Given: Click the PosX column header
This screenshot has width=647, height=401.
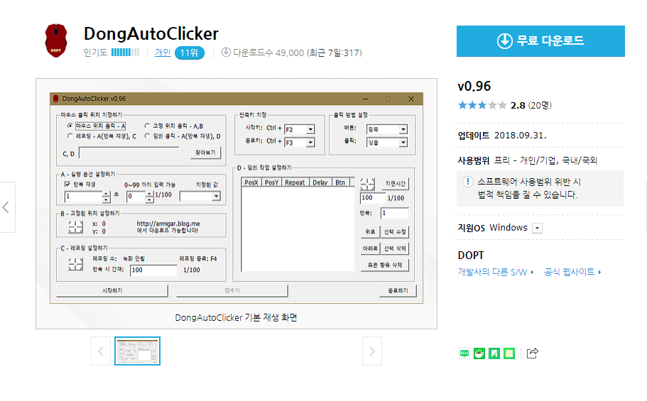Looking at the screenshot, I should (x=251, y=182).
